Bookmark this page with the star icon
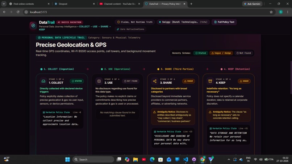 pos(271,12)
